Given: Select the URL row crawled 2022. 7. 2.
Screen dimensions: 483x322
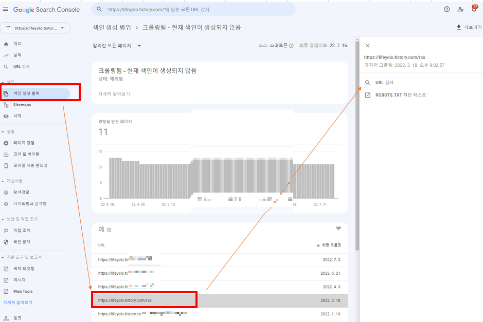Looking at the screenshot, I should 220,260.
